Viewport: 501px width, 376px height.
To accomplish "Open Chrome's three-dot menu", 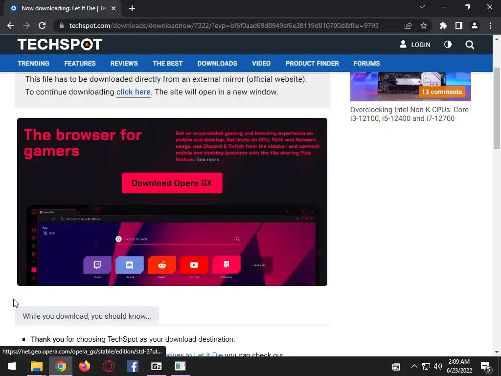I will pyautogui.click(x=490, y=25).
